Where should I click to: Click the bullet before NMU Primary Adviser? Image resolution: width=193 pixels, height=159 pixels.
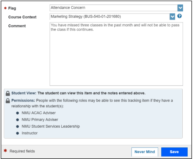coord(18,120)
